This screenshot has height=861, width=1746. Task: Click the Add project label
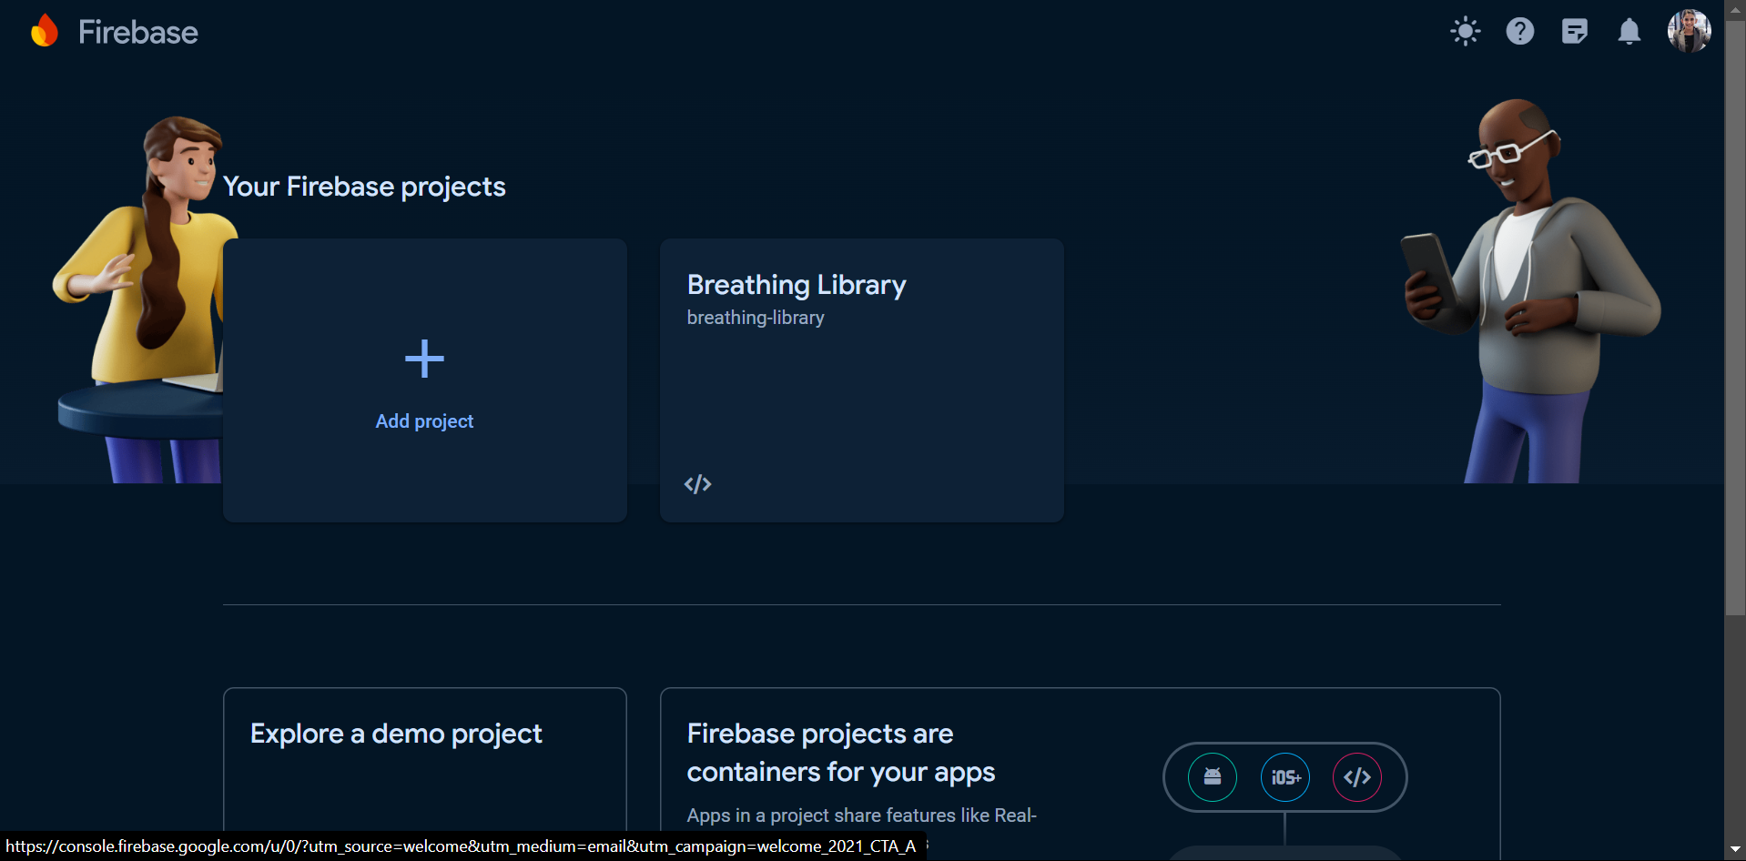tap(424, 421)
